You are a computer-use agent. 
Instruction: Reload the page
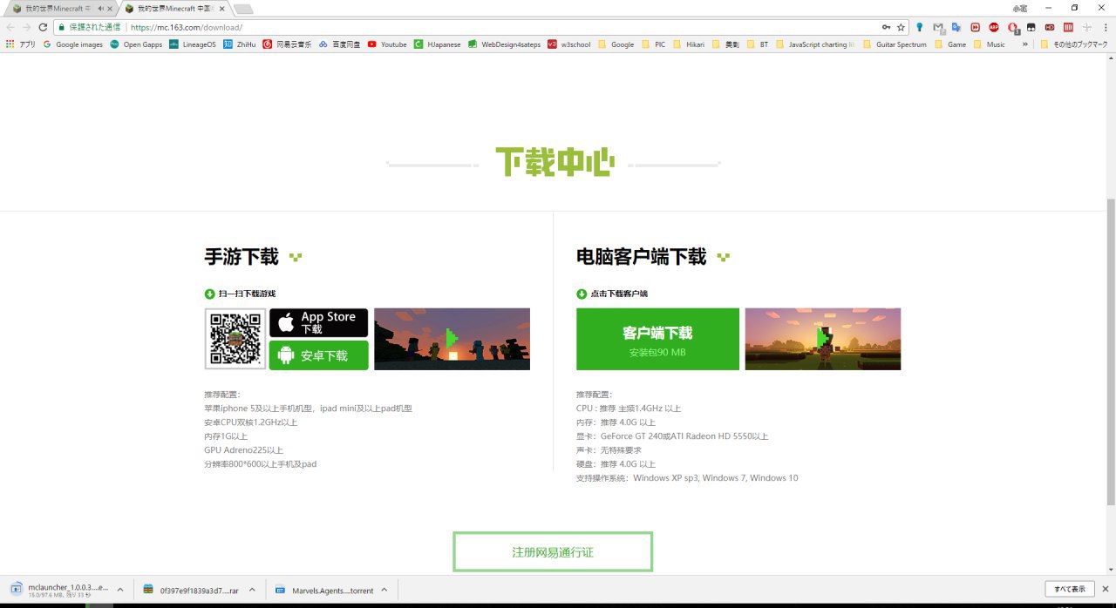(43, 27)
